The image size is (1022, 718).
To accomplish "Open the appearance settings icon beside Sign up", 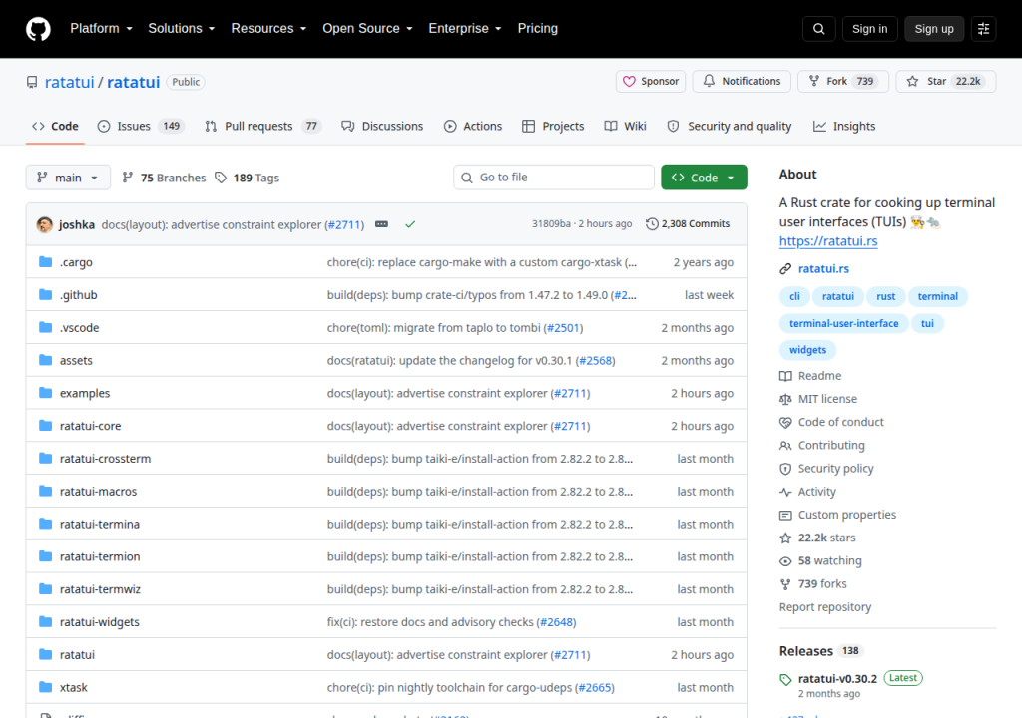I will click(983, 29).
